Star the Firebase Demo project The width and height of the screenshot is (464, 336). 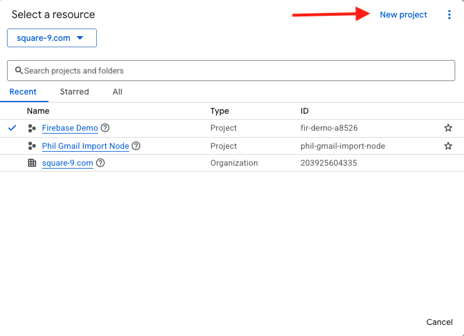coord(448,128)
